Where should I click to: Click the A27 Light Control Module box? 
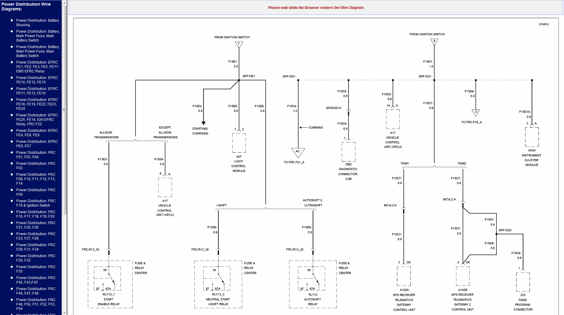[x=239, y=143]
